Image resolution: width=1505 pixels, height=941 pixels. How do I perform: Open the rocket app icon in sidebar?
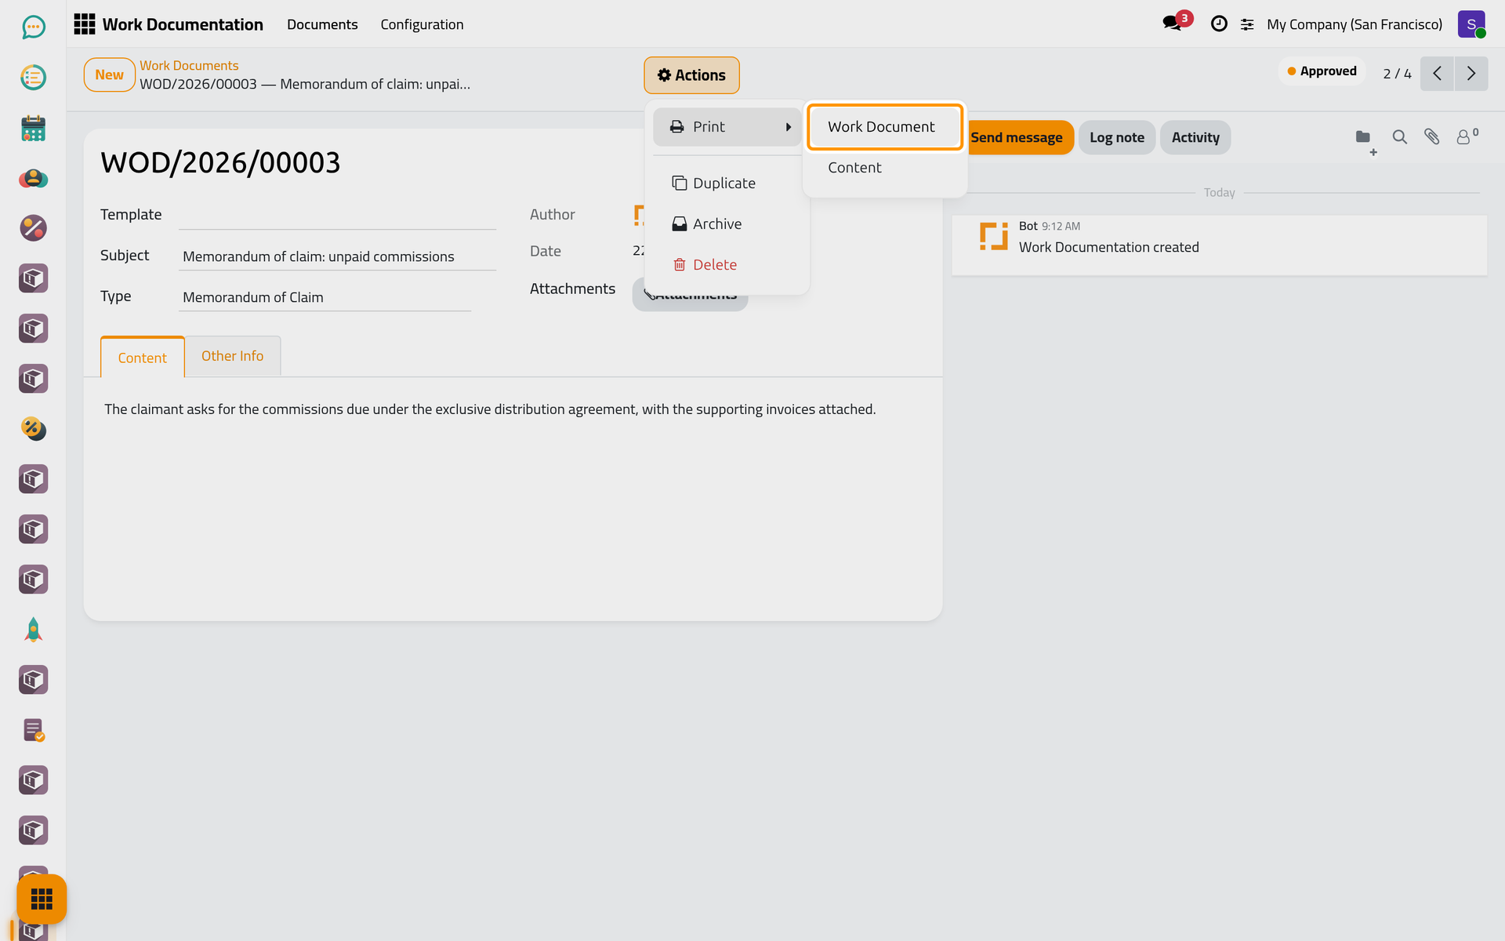coord(33,630)
